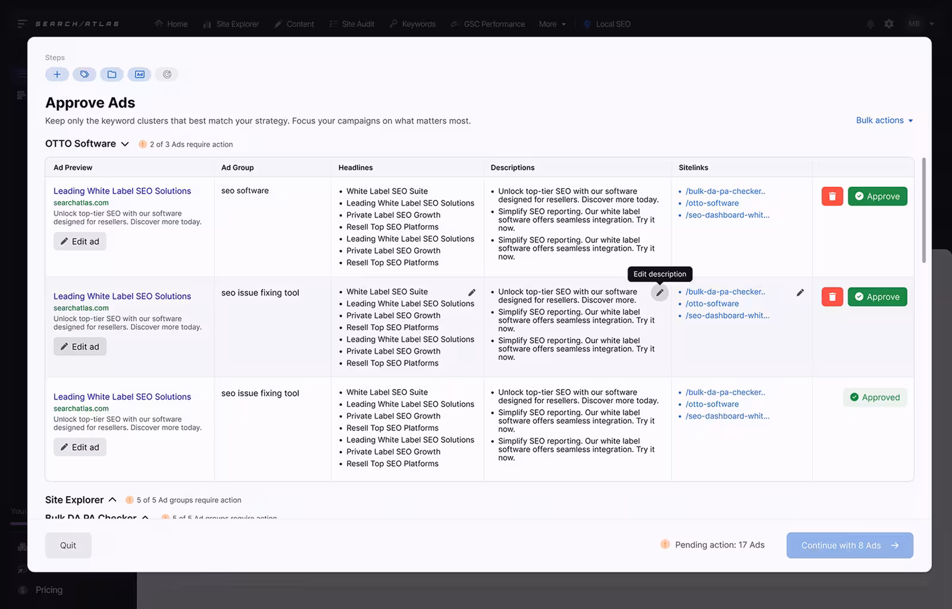Open the keywords tag step icon
952x609 pixels.
click(84, 74)
